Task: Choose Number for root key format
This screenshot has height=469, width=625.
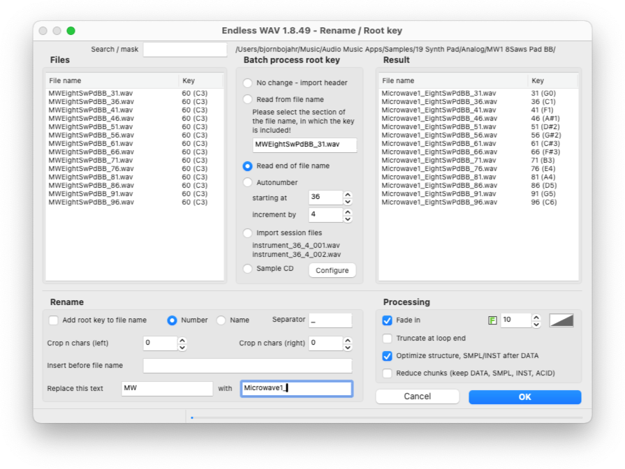Action: (172, 320)
